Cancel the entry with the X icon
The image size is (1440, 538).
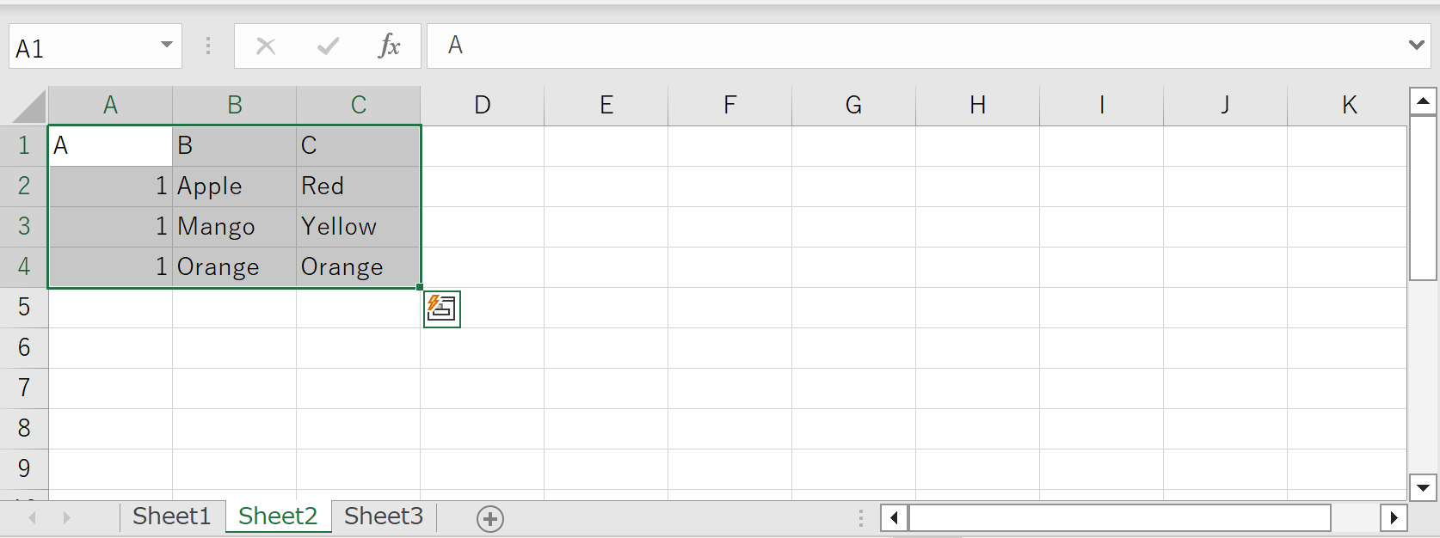click(266, 46)
